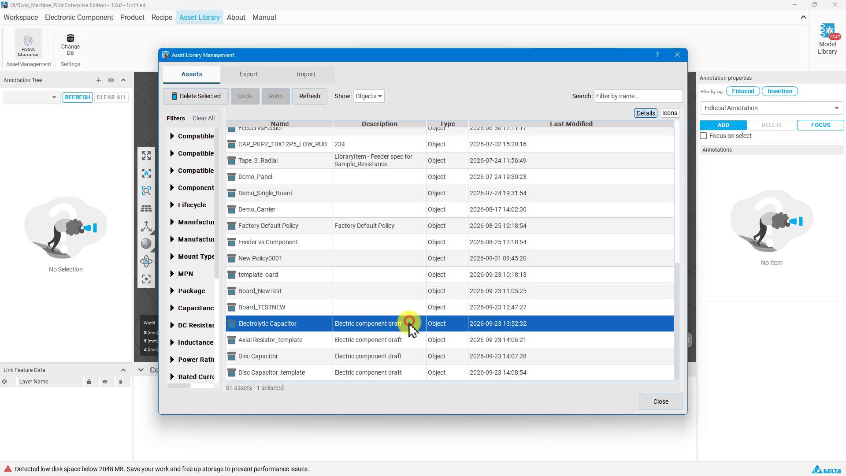Open the Asset Manager tool

(x=28, y=43)
